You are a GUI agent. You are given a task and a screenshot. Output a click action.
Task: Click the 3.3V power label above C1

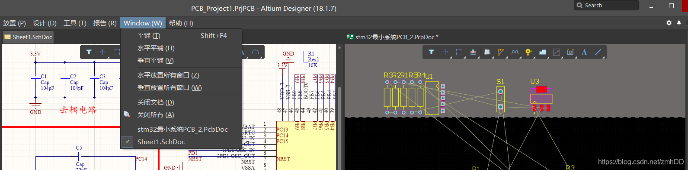(x=35, y=54)
